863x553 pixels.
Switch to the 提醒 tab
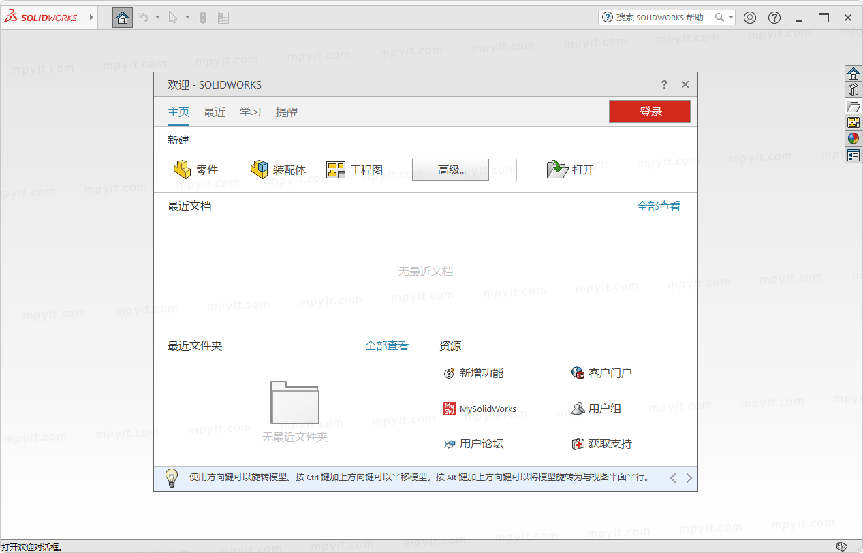[287, 112]
